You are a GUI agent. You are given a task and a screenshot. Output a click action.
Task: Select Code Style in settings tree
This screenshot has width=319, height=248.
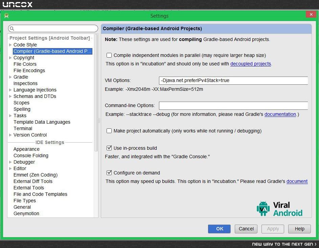click(x=25, y=45)
